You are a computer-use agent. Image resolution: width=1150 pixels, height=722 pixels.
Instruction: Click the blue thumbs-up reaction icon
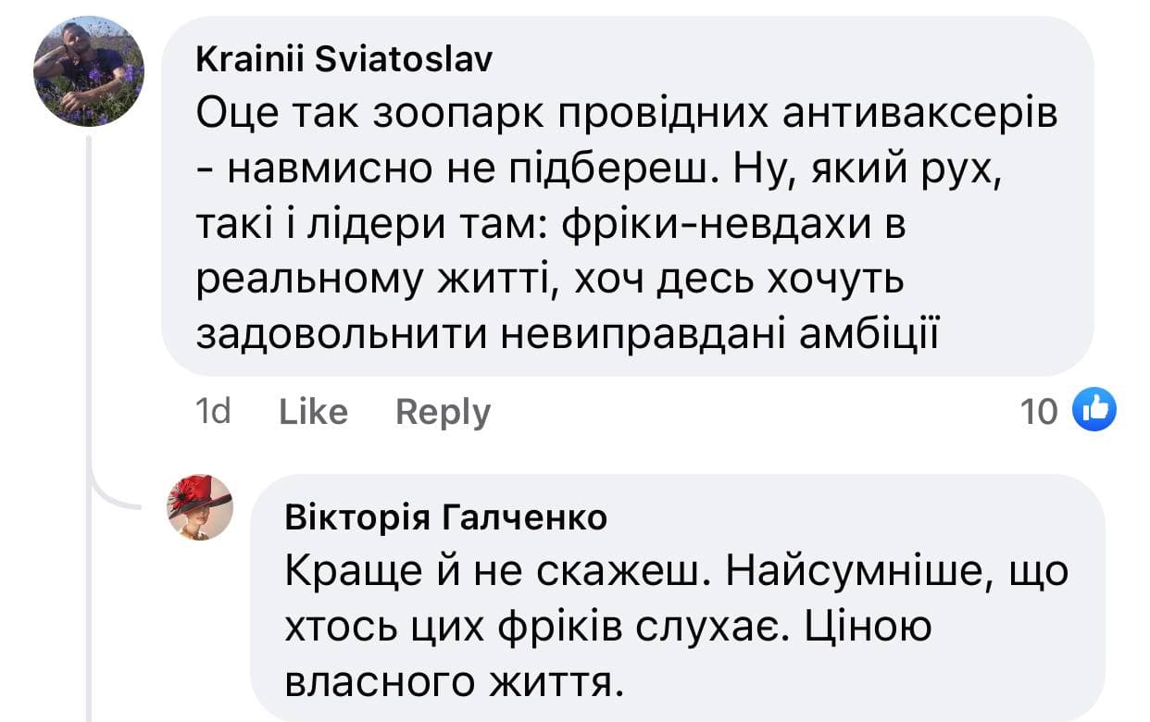coord(1094,410)
